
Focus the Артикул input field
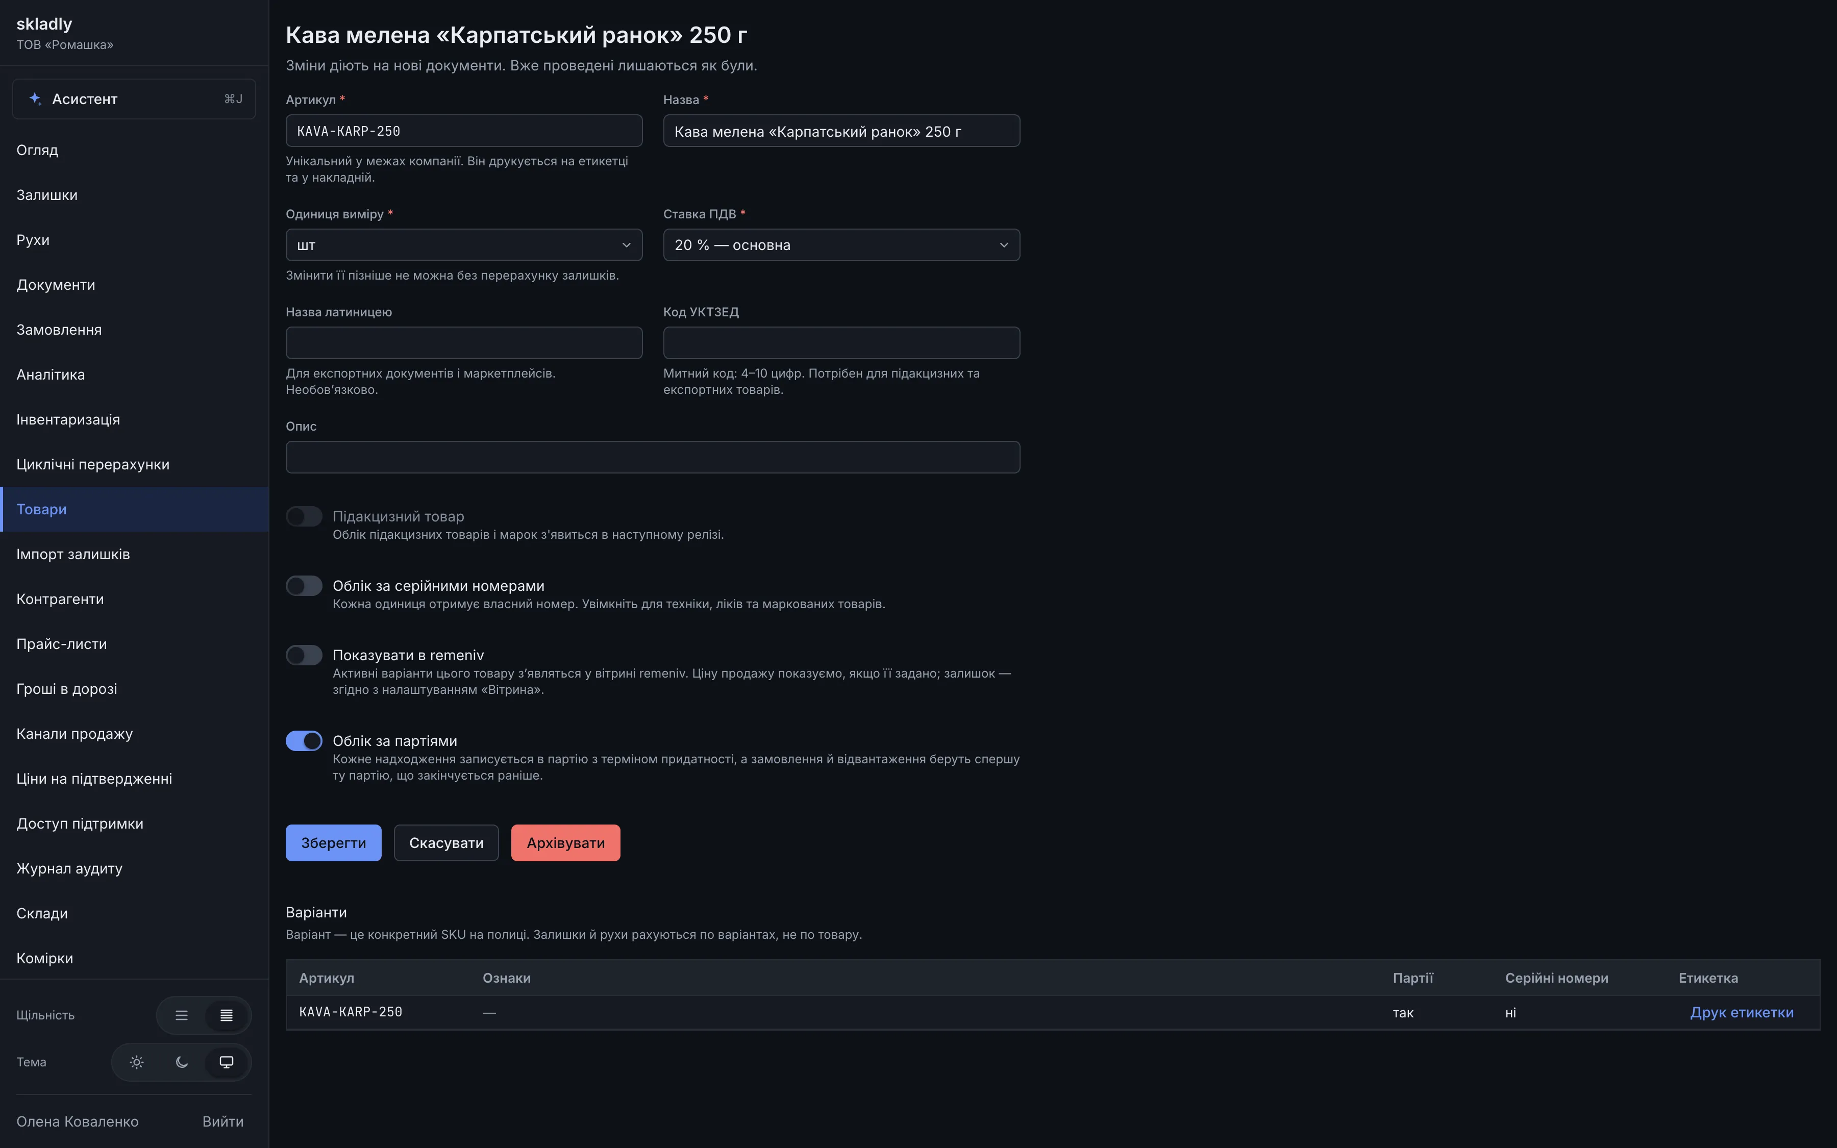[464, 131]
